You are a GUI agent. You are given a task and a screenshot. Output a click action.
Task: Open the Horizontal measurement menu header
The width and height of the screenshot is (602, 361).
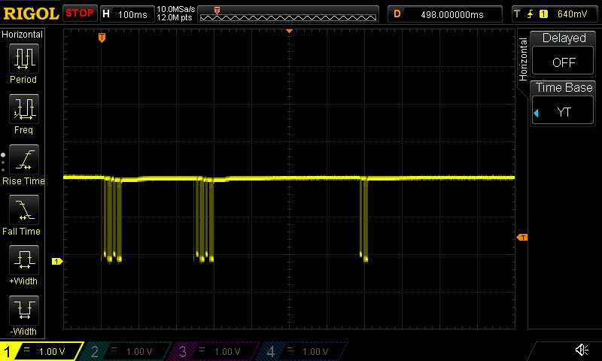[23, 35]
